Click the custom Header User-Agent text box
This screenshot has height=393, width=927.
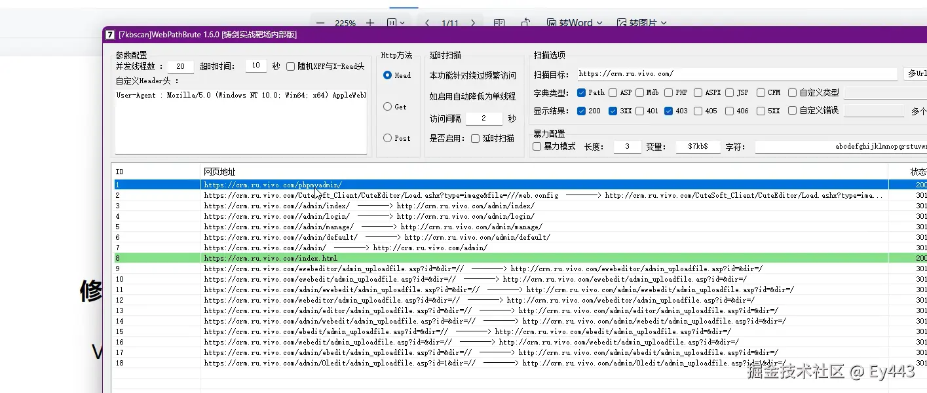pos(240,121)
